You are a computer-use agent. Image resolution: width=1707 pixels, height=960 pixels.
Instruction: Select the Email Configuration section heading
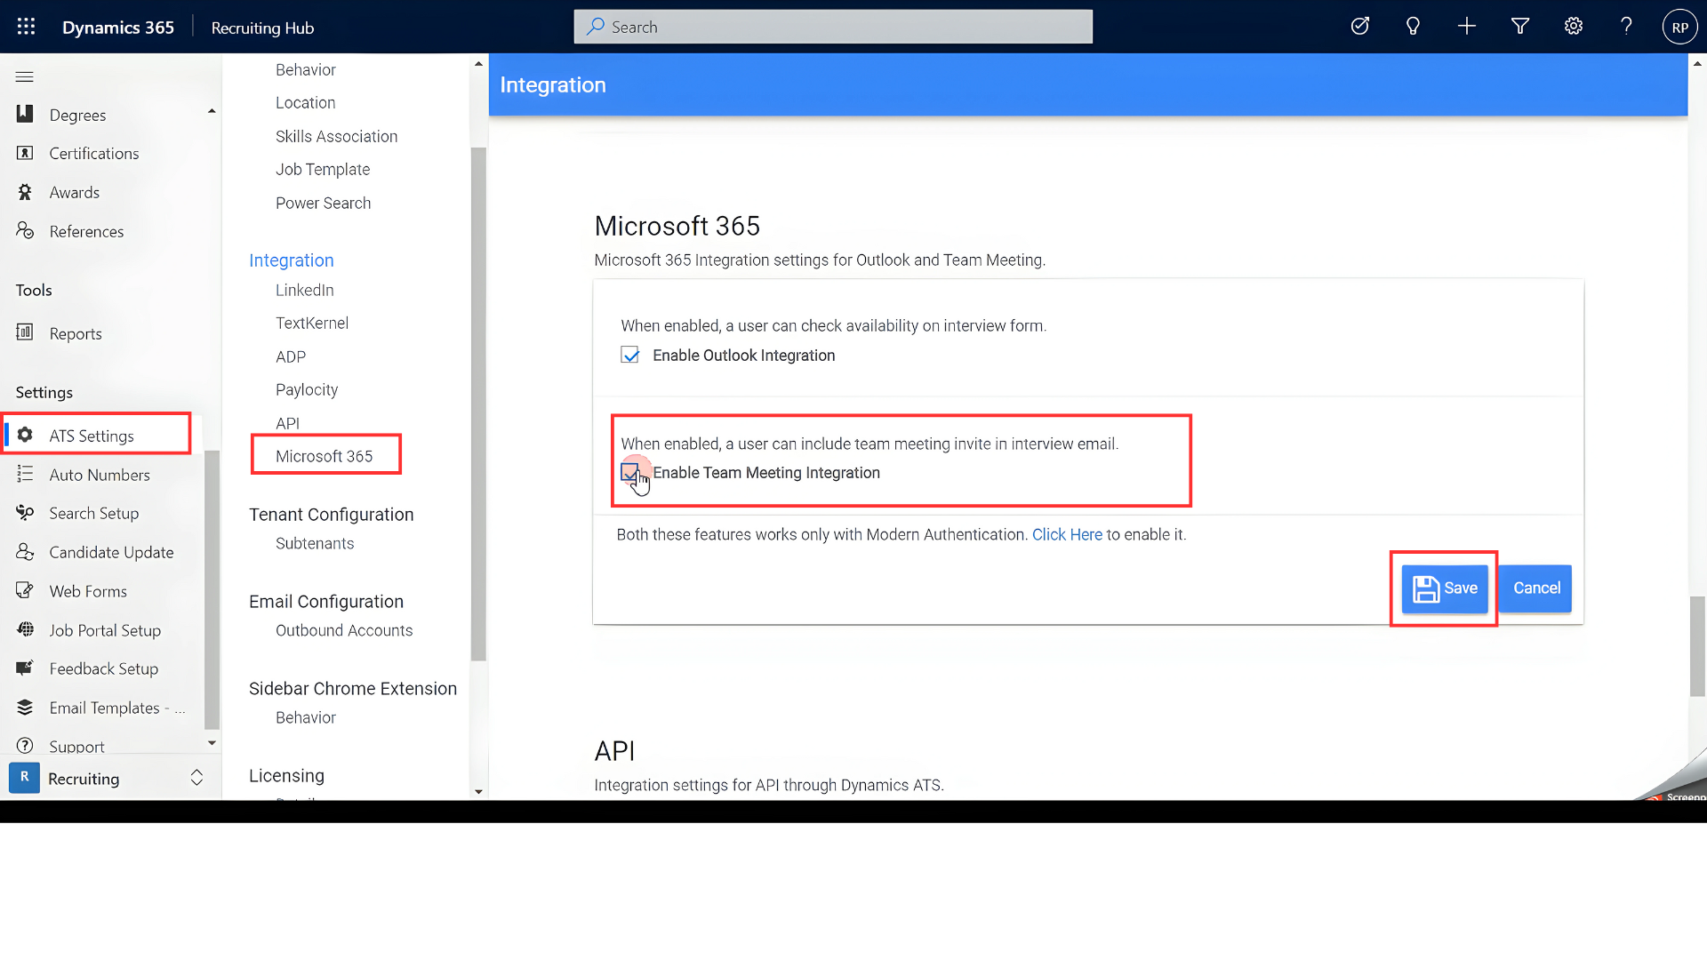[325, 602]
